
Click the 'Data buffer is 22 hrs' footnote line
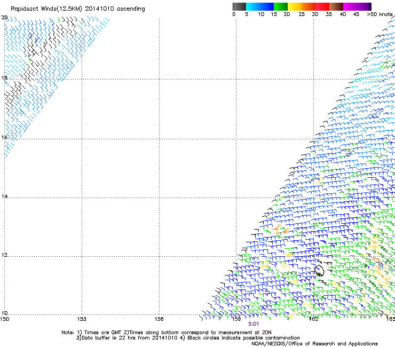click(188, 338)
